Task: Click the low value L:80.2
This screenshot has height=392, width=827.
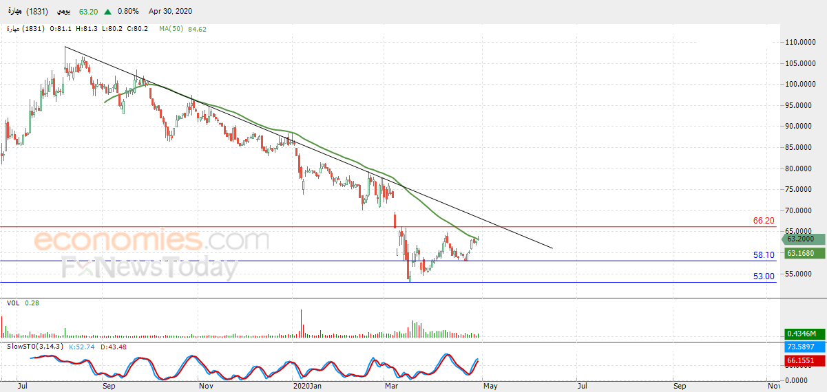Action: 111,29
